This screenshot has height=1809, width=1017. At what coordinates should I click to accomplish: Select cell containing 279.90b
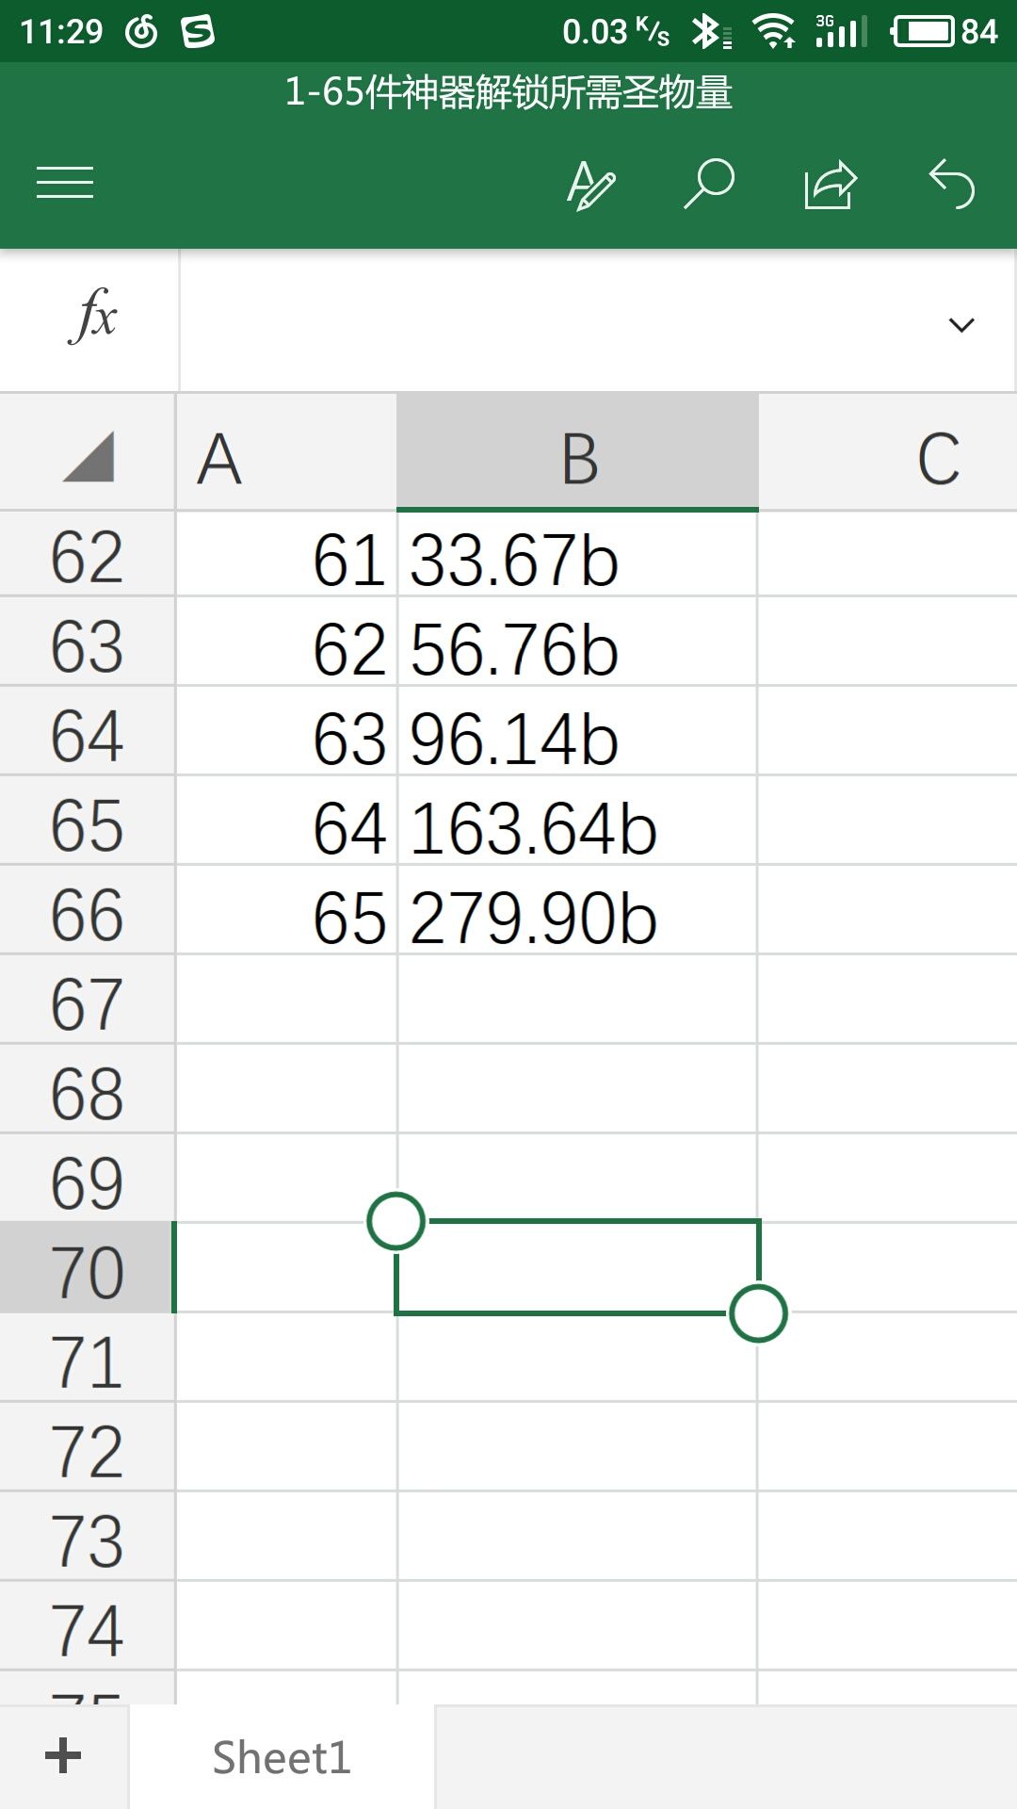(x=577, y=909)
